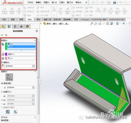Screen dimensions: 131x123
Task: Switch to DisplayManager color ball tab
Action: coord(27,26)
